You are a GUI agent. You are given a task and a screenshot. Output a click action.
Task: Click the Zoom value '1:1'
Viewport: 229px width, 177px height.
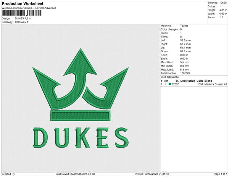(221, 18)
